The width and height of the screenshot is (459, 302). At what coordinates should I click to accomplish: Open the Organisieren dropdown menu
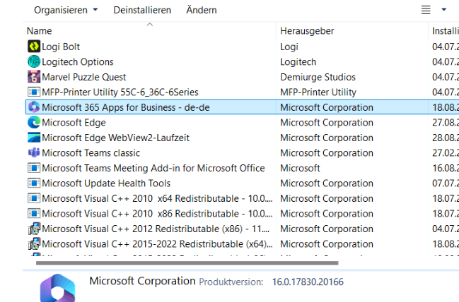pos(66,10)
